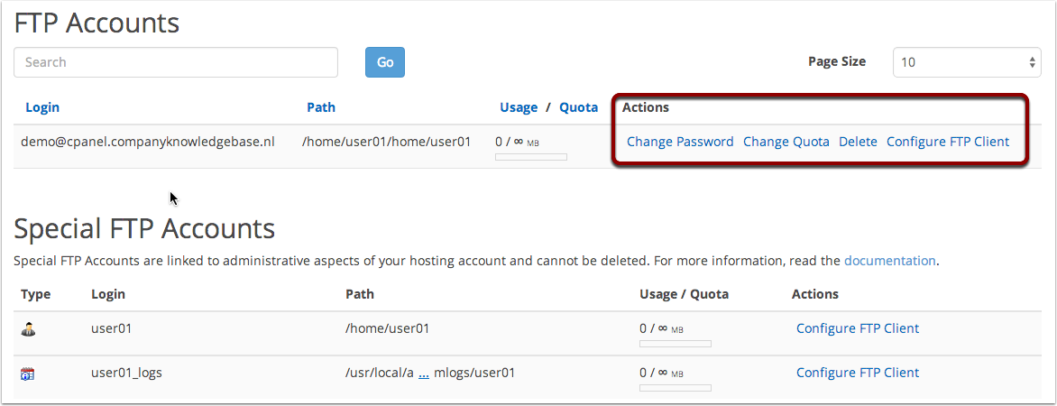Image resolution: width=1057 pixels, height=406 pixels.
Task: Change Password for the demo FTP account
Action: [x=680, y=142]
